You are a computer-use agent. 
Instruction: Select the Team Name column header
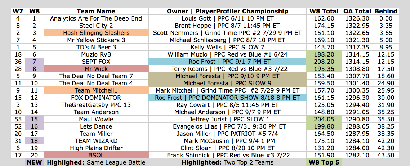[96, 11]
